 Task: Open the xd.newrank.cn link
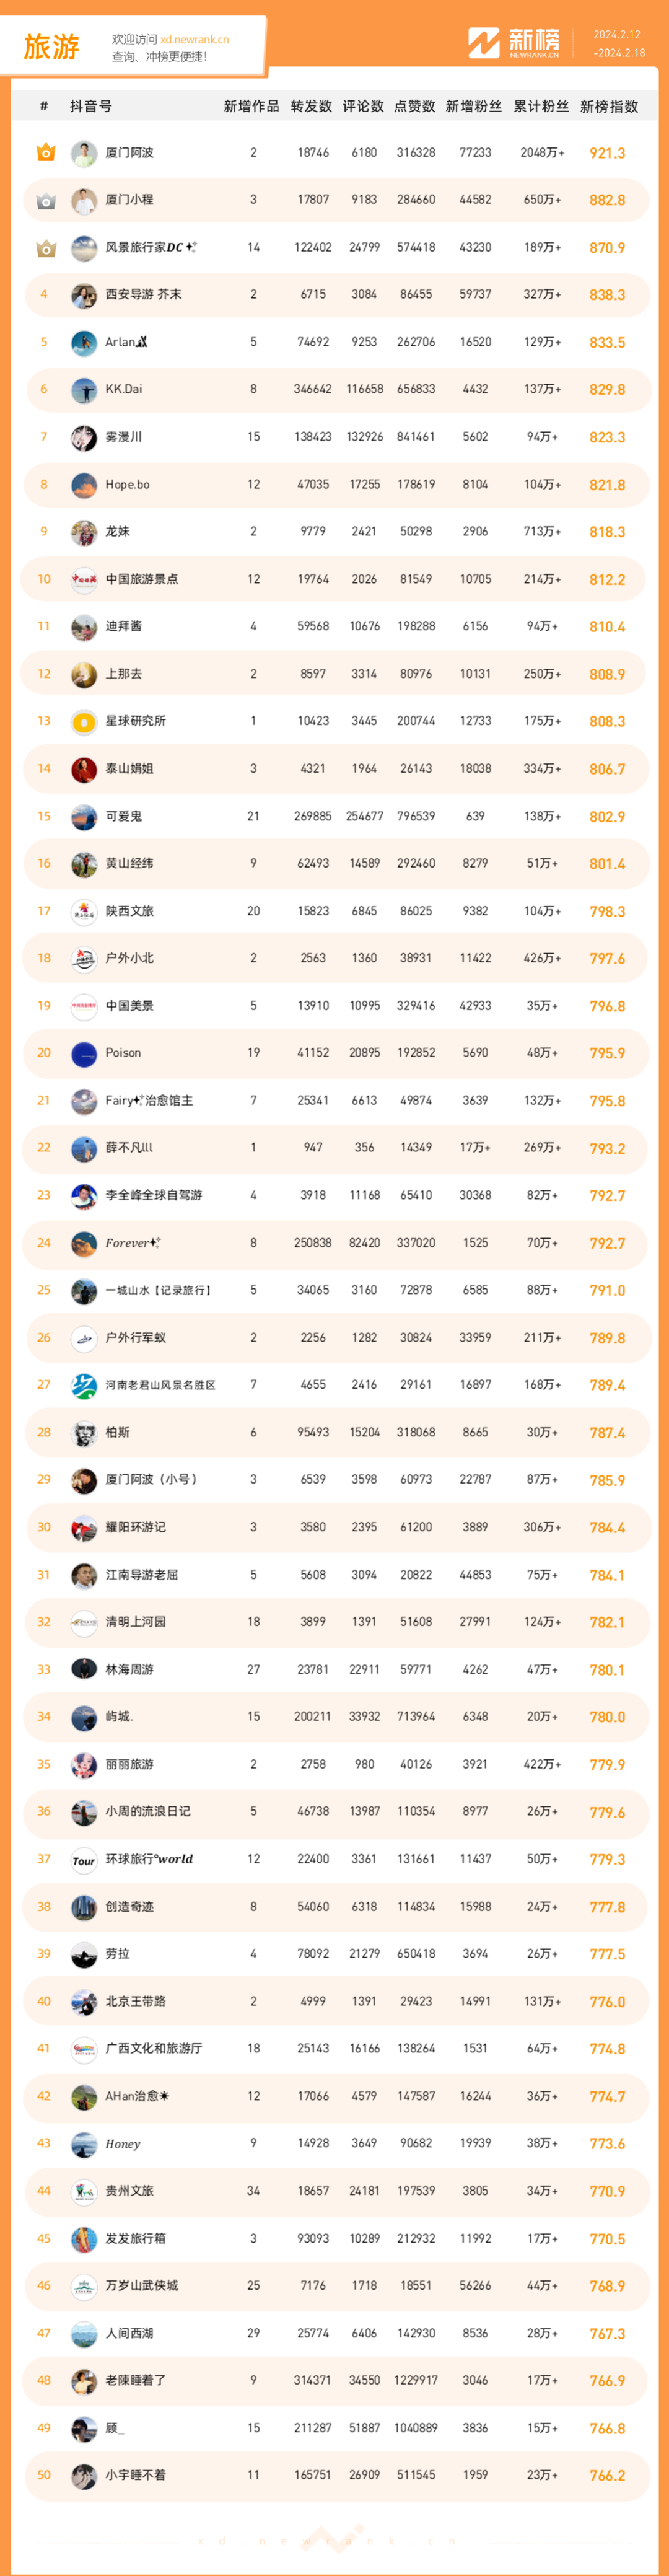[194, 40]
